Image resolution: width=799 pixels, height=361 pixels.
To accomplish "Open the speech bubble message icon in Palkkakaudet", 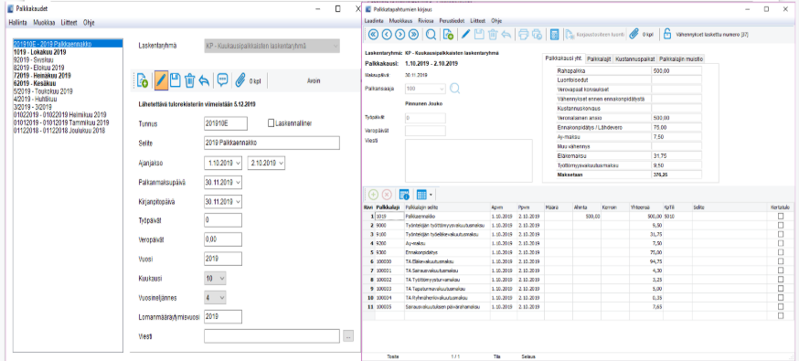I will click(222, 80).
